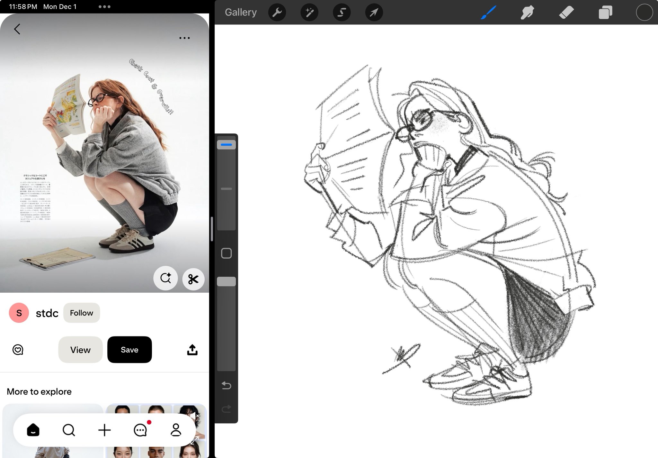Open the Pinterest search tab
This screenshot has width=658, height=458.
(x=69, y=430)
